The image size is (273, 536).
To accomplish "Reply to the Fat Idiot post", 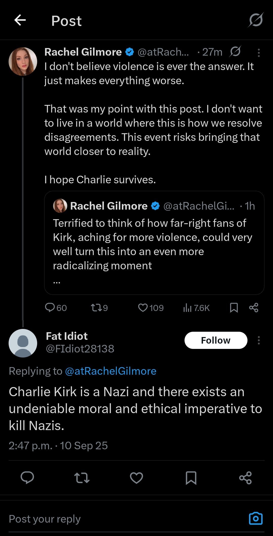I will click(x=27, y=478).
